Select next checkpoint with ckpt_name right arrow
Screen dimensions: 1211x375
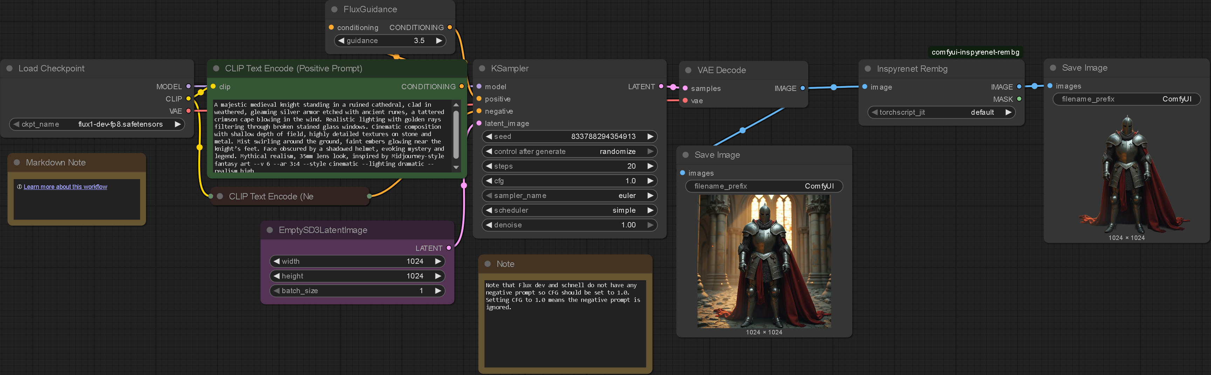point(178,125)
